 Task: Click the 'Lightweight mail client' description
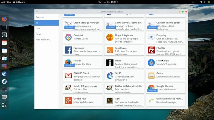pos(168,77)
